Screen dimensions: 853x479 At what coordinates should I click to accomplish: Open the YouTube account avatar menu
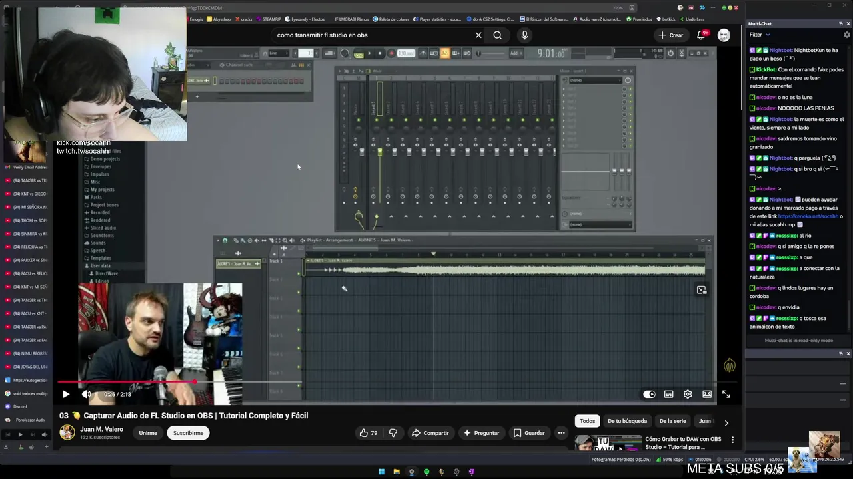point(724,35)
